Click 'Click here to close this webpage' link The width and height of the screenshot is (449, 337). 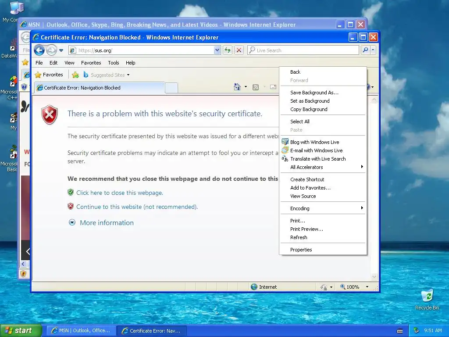(119, 193)
